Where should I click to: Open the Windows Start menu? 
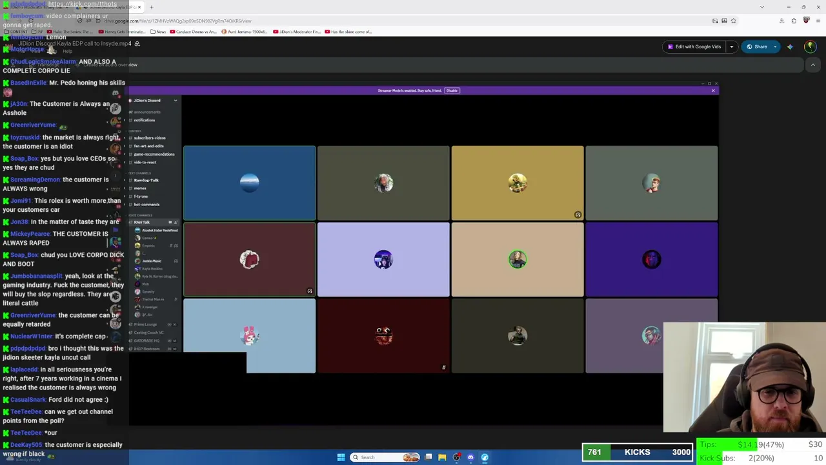[341, 457]
